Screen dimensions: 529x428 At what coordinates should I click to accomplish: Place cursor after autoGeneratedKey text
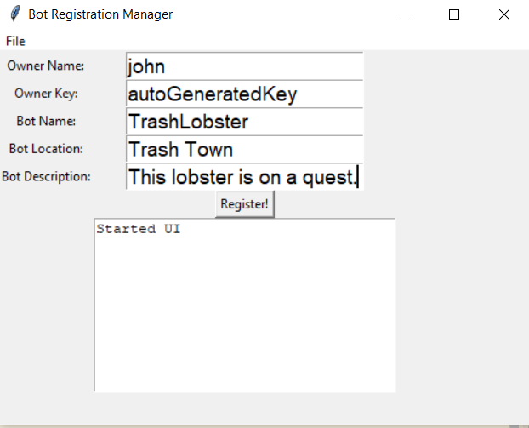pos(299,94)
